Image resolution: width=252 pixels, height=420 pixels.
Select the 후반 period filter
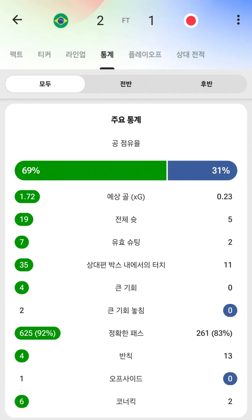point(206,84)
